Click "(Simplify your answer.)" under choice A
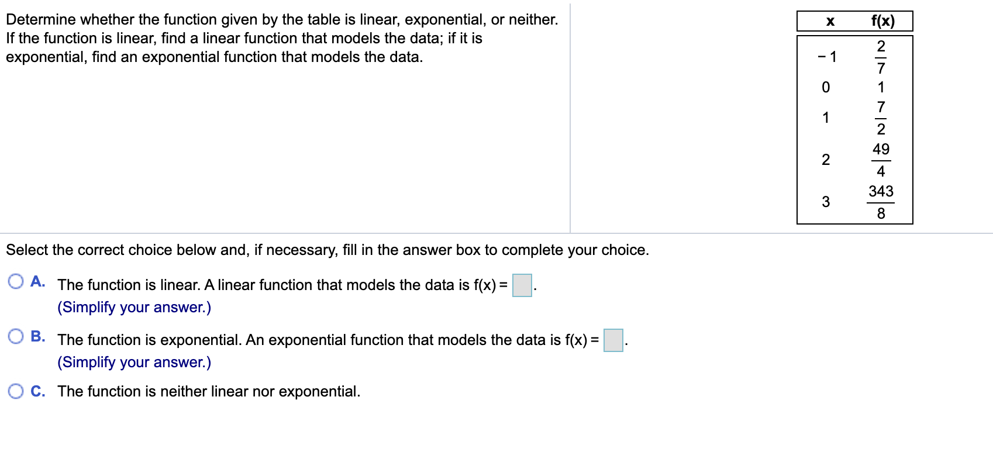993x476 pixels. point(134,306)
